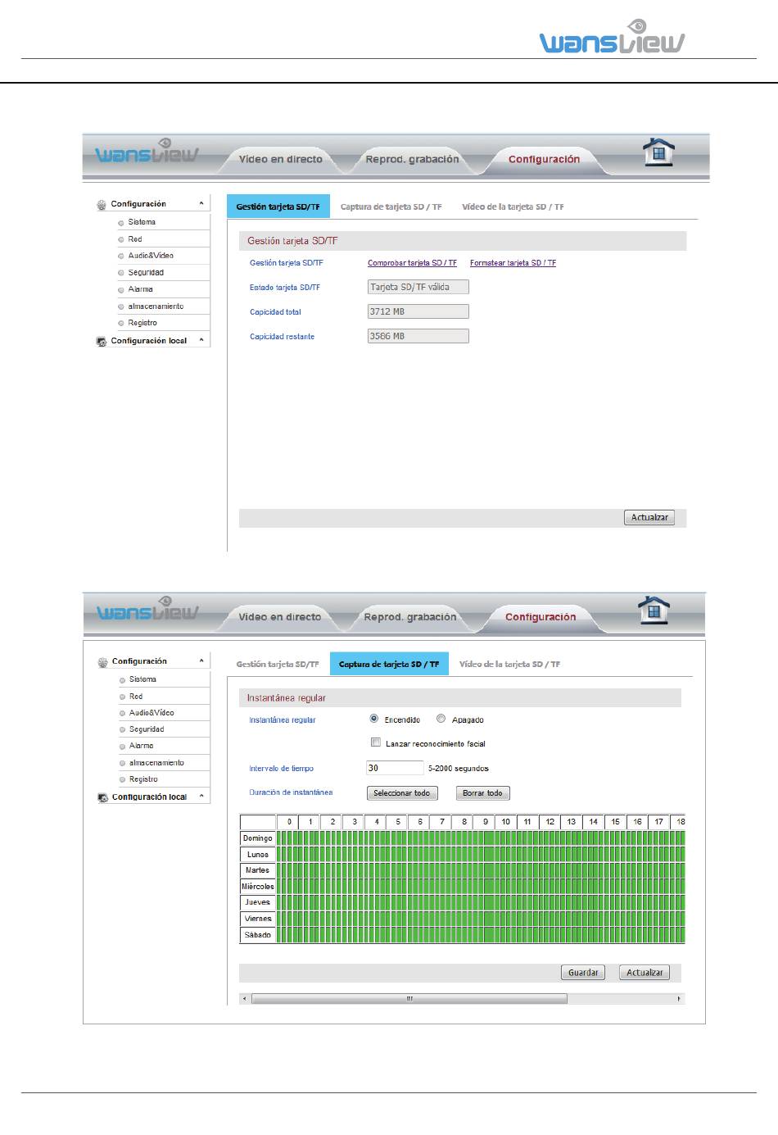The image size is (778, 1135).
Task: Click the gear icon beside Configuración in the upper panel
Action: point(102,205)
